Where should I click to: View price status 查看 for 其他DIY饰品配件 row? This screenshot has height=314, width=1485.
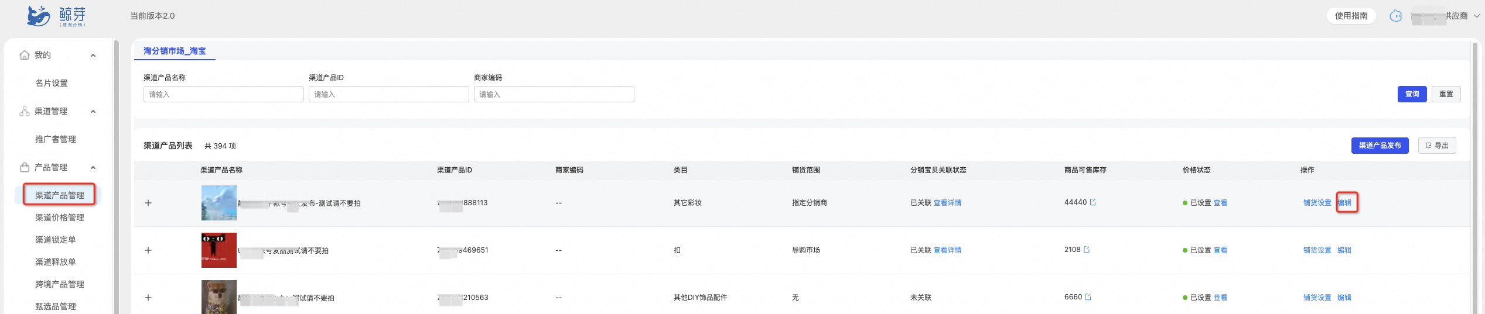click(x=1220, y=298)
